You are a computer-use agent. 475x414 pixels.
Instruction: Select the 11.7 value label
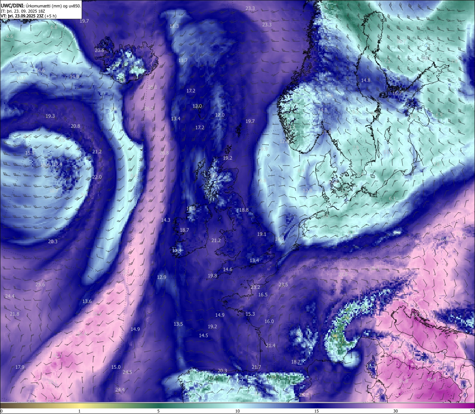(x=183, y=61)
